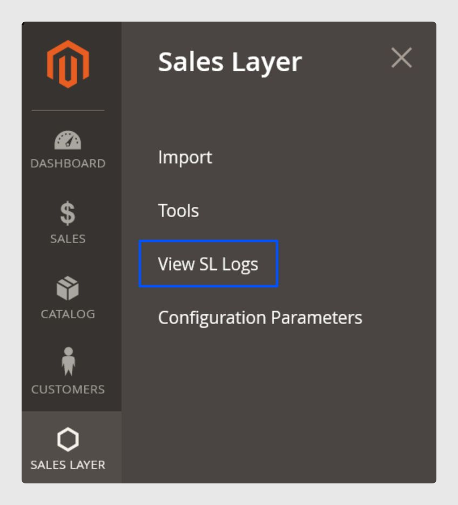Click the SALES LAYER sidebar label
This screenshot has width=458, height=505.
[x=68, y=464]
